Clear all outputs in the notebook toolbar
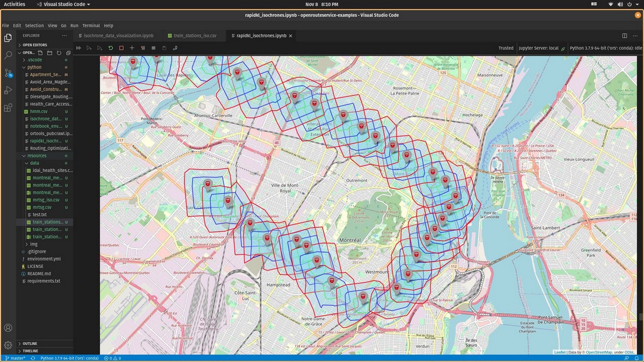Viewport: 644px width, 362px height. [x=143, y=48]
